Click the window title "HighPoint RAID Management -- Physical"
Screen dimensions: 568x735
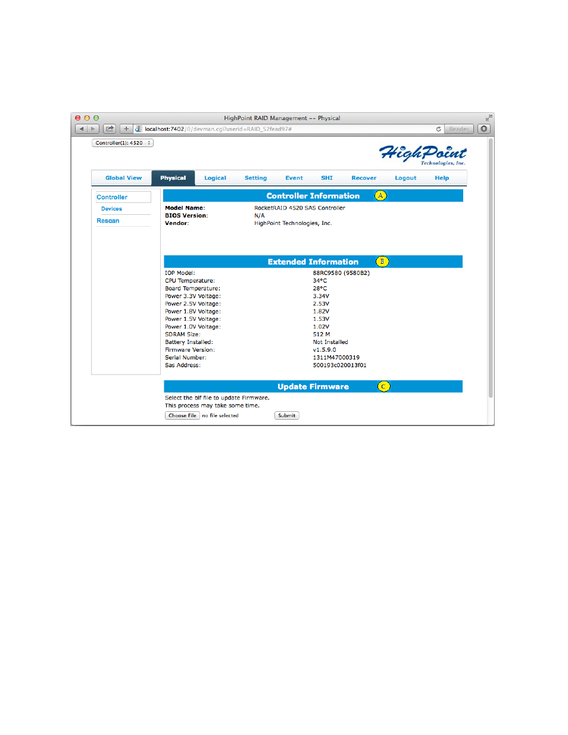pos(282,118)
